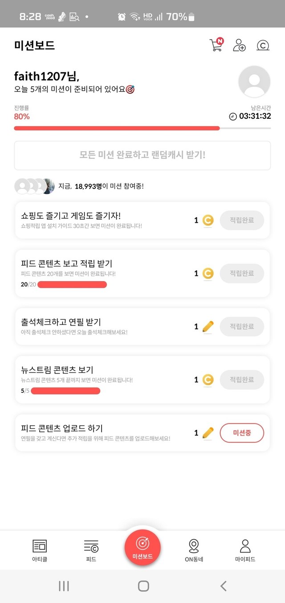Tap the profile avatar picture

tap(254, 82)
